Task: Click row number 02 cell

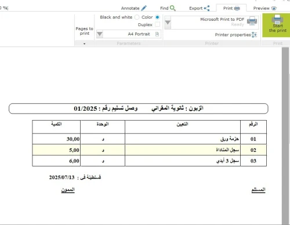Action: tap(253, 150)
